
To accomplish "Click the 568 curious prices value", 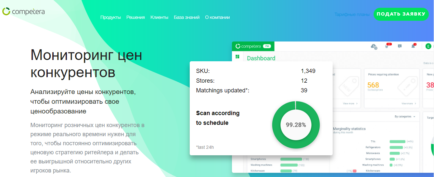I will [x=373, y=85].
